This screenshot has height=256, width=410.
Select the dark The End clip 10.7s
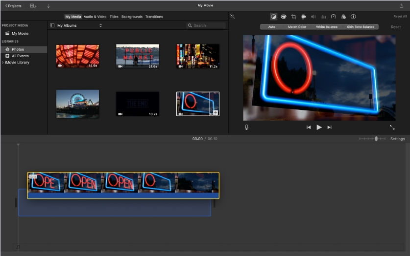(x=138, y=104)
